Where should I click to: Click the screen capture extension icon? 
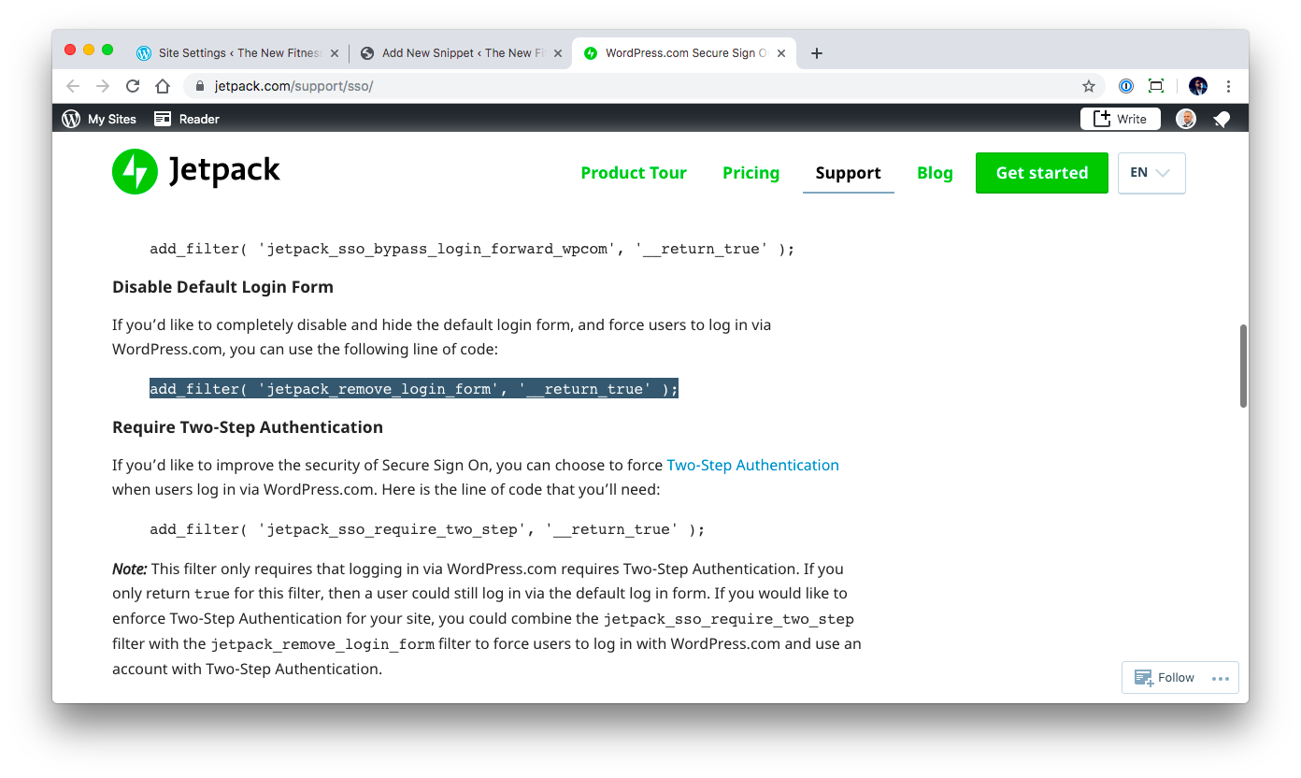(1156, 86)
